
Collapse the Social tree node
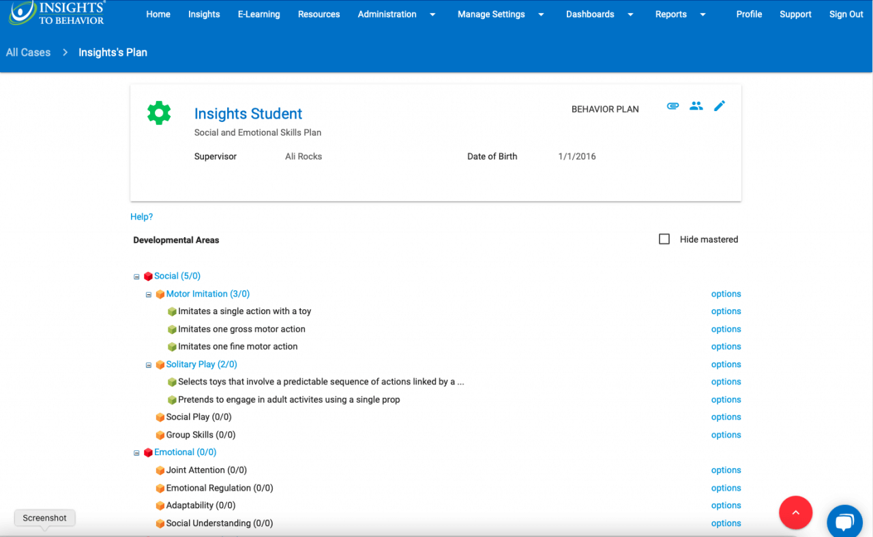136,277
